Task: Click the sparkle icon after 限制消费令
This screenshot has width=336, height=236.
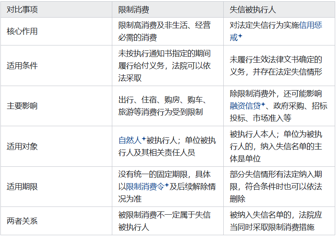Action: 167,185
